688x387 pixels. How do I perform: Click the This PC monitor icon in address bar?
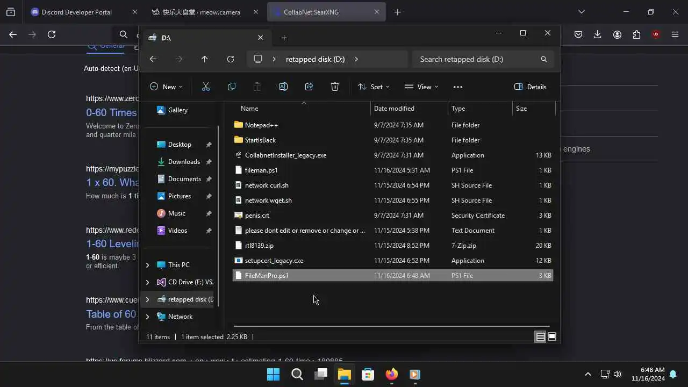click(x=258, y=59)
